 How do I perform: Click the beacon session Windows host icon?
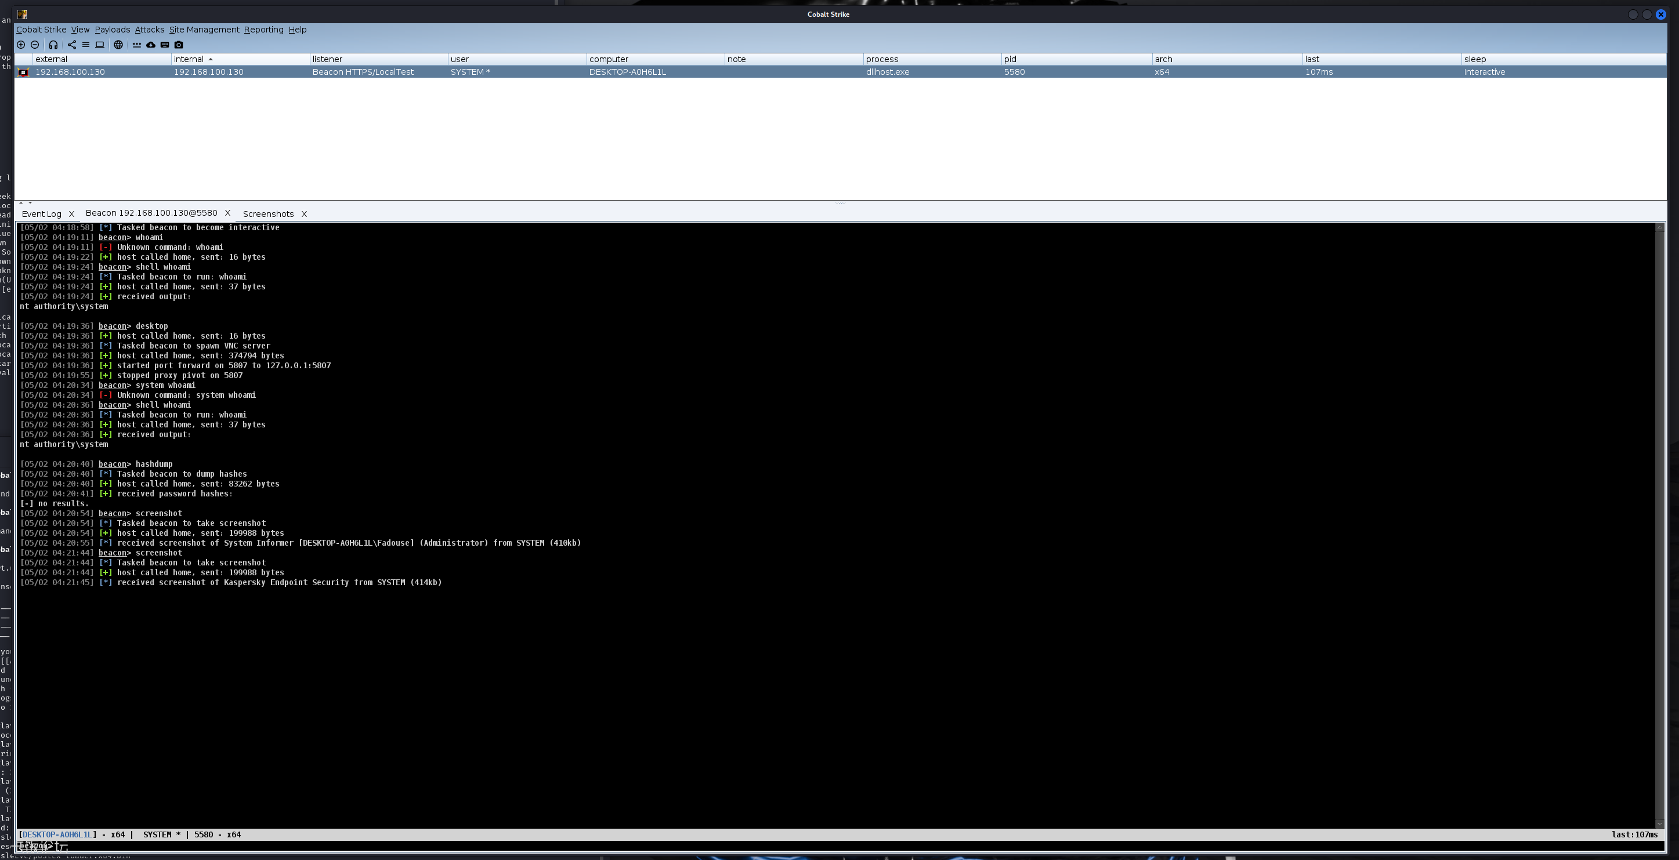[23, 72]
